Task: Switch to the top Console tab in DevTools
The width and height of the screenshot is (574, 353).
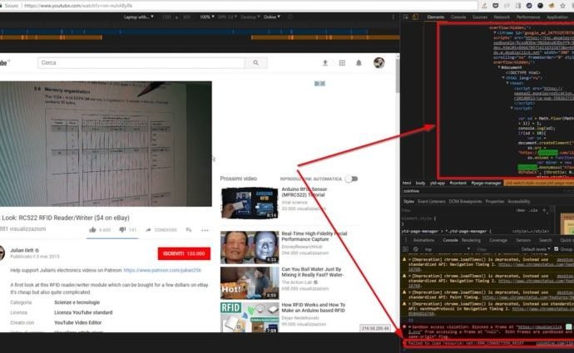Action: (x=458, y=17)
